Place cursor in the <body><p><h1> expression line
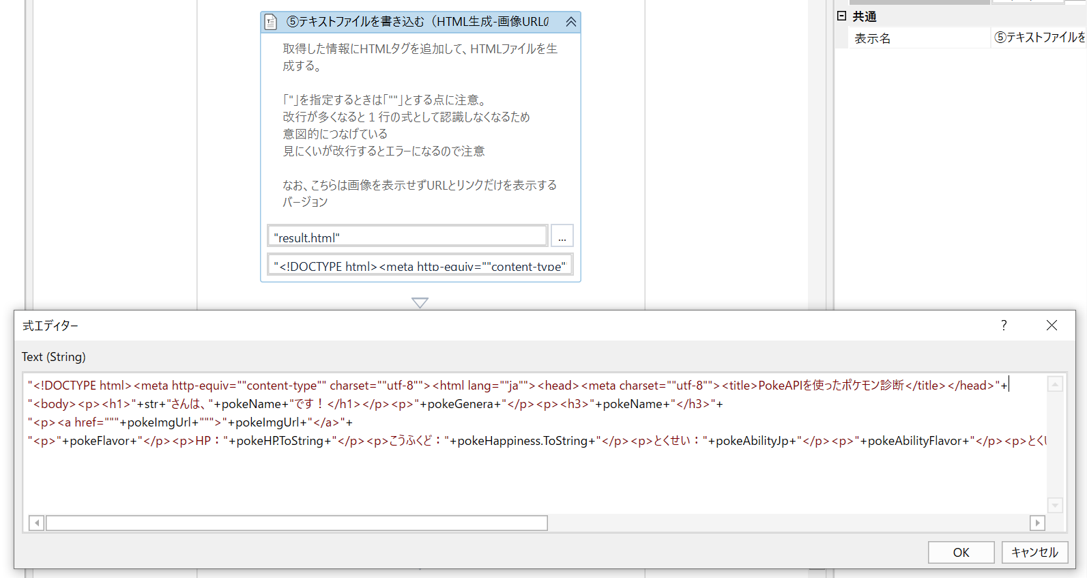Viewport: 1087px width, 578px height. (375, 404)
